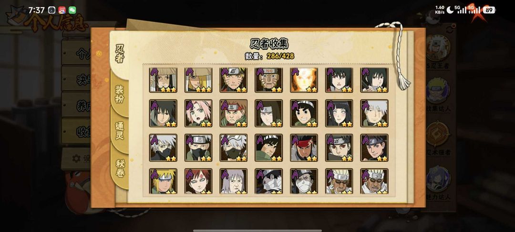The height and width of the screenshot is (232, 515).
Task: Select blond Minato portrait in bottom row
Action: pyautogui.click(x=163, y=181)
